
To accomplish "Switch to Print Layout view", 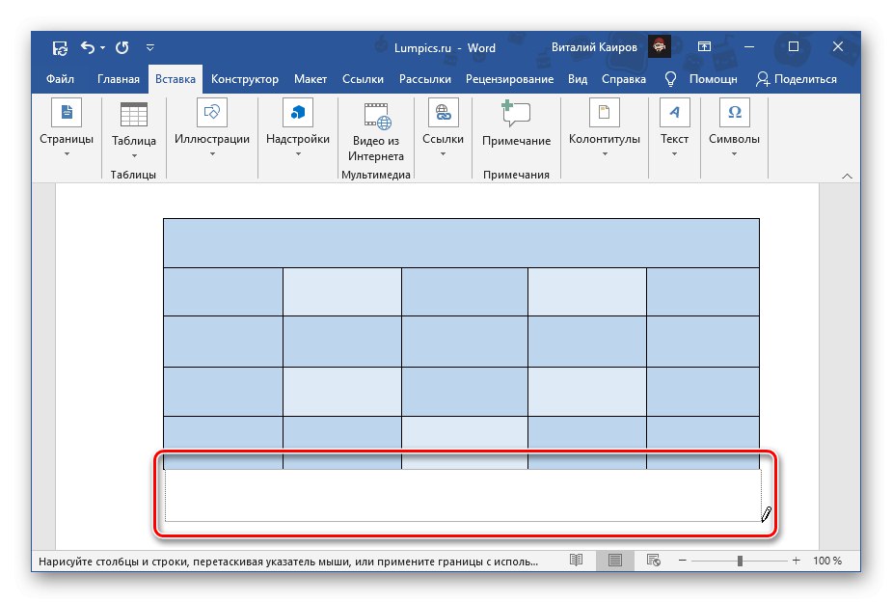I will [615, 561].
